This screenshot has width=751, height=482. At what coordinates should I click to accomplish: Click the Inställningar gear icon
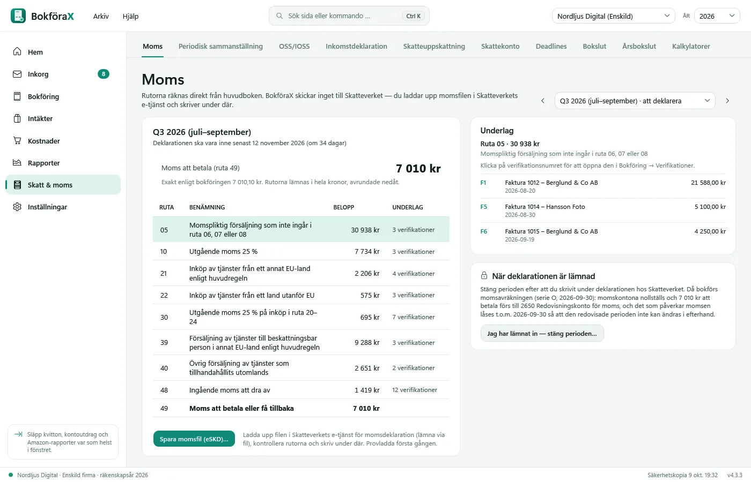[17, 207]
